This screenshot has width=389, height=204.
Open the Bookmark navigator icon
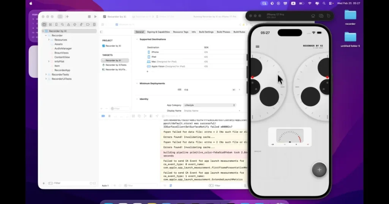[x=56, y=25]
